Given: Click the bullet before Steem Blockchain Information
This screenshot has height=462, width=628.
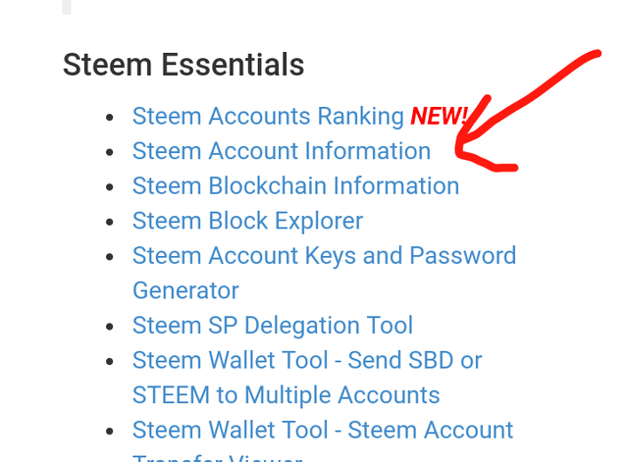Looking at the screenshot, I should tap(110, 187).
